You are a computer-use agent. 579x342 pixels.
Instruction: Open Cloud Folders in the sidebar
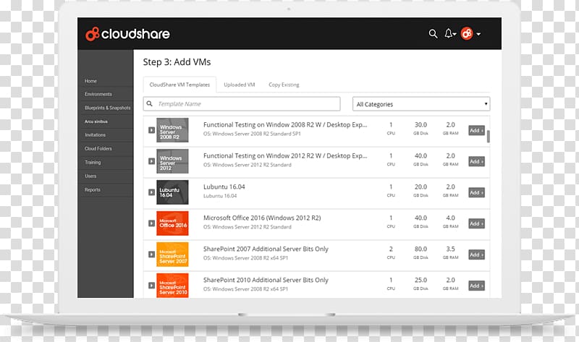pyautogui.click(x=98, y=149)
